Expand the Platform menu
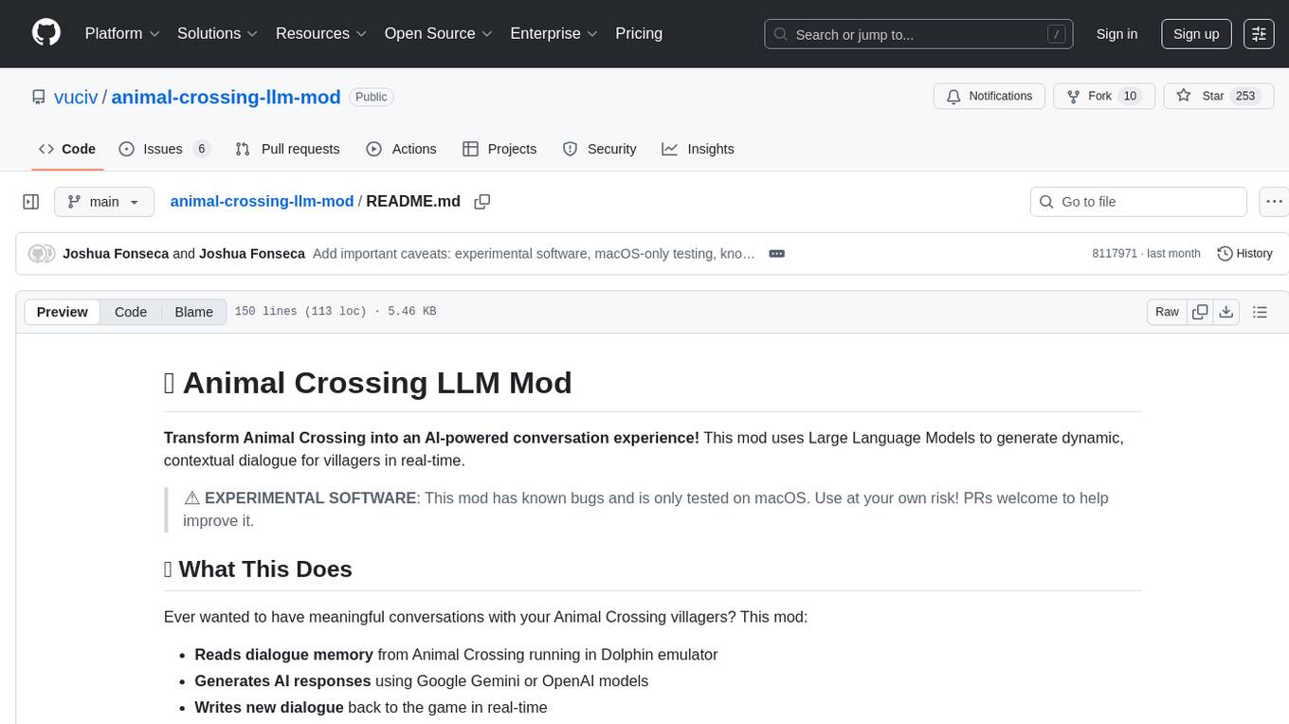The height and width of the screenshot is (724, 1289). click(122, 33)
